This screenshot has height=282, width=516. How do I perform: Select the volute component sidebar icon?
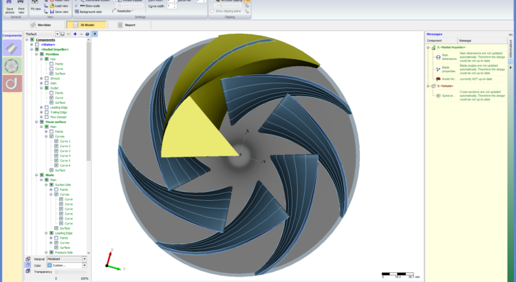12,83
